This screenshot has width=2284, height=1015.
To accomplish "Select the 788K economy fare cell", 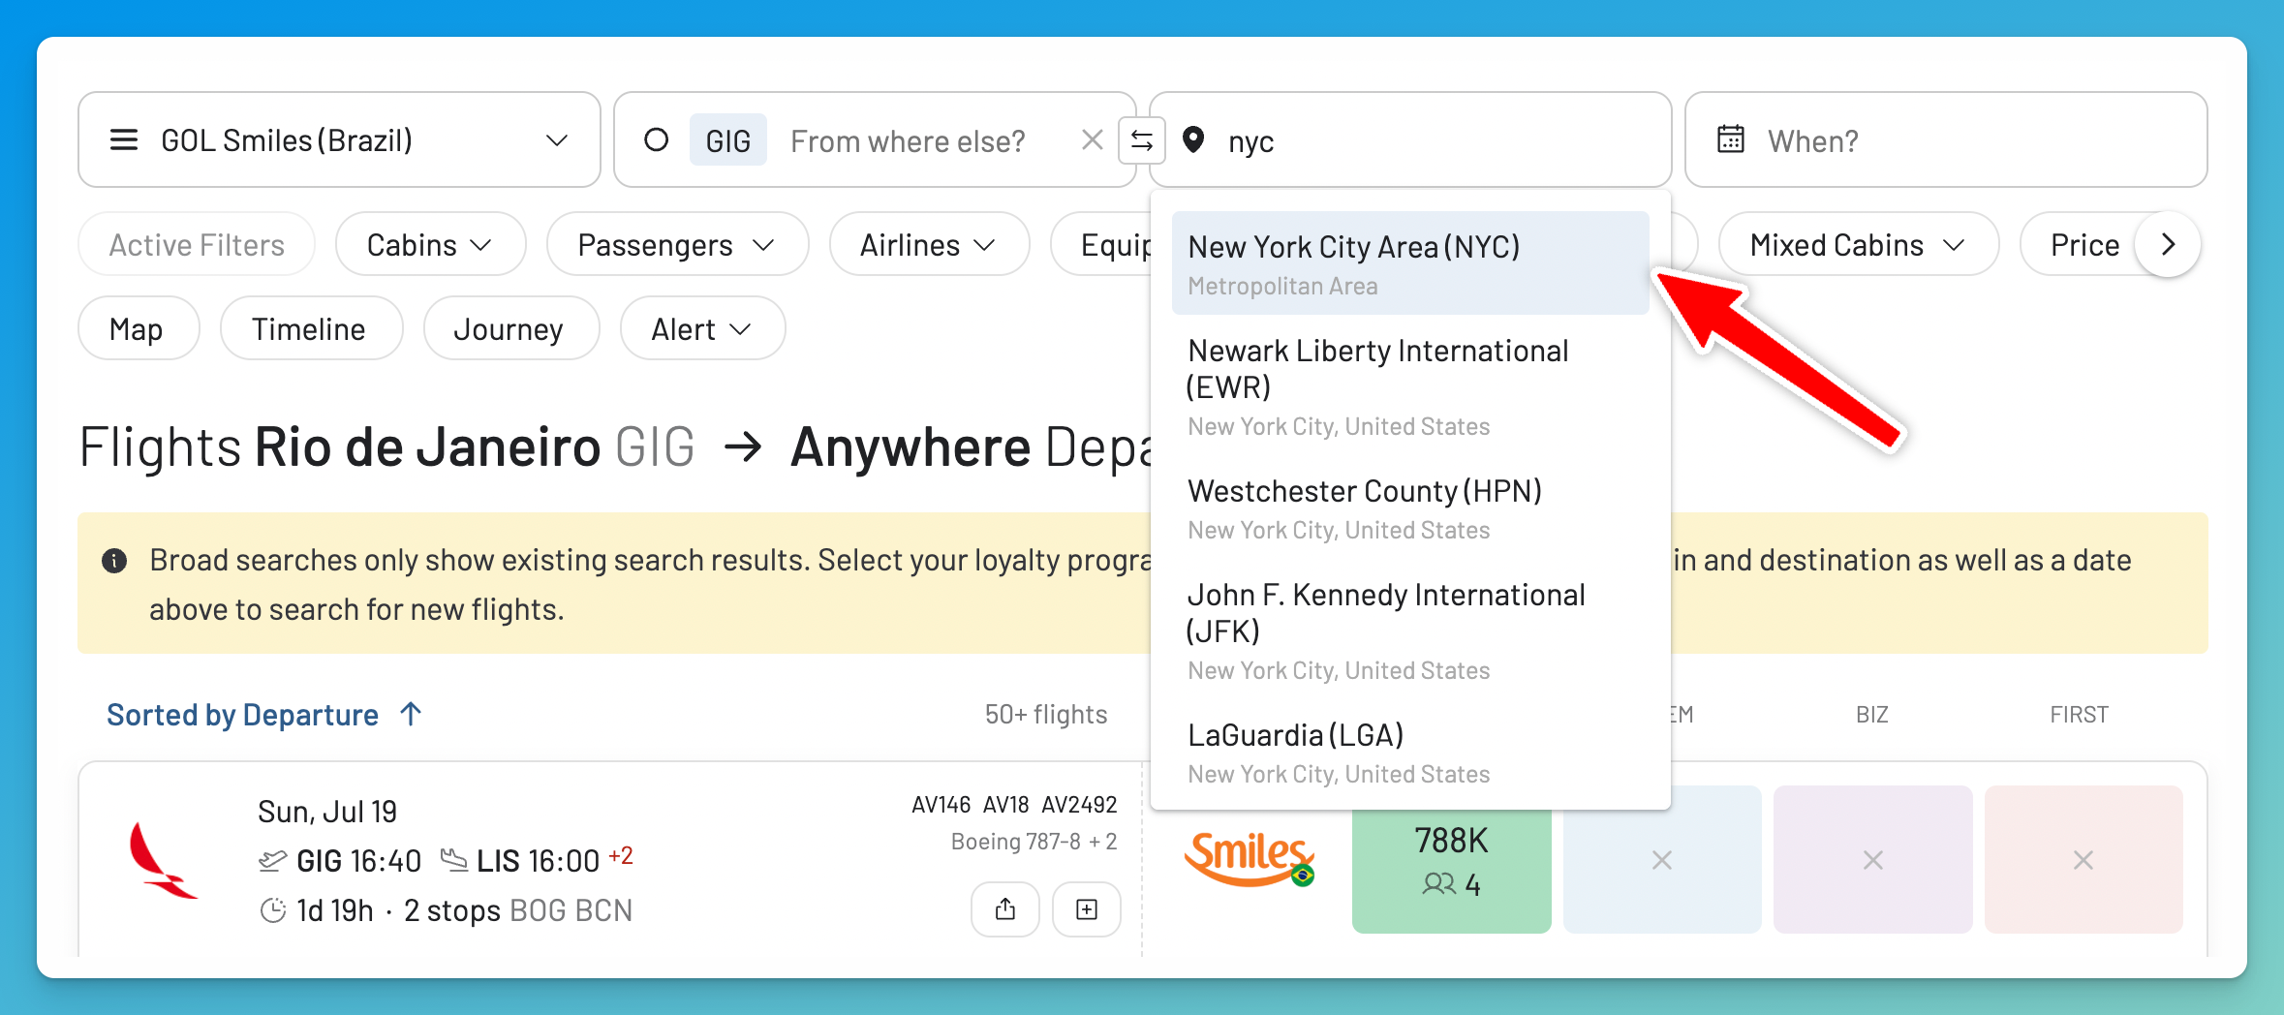I will 1451,859.
